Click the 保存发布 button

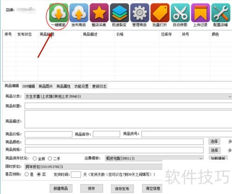tap(122, 188)
